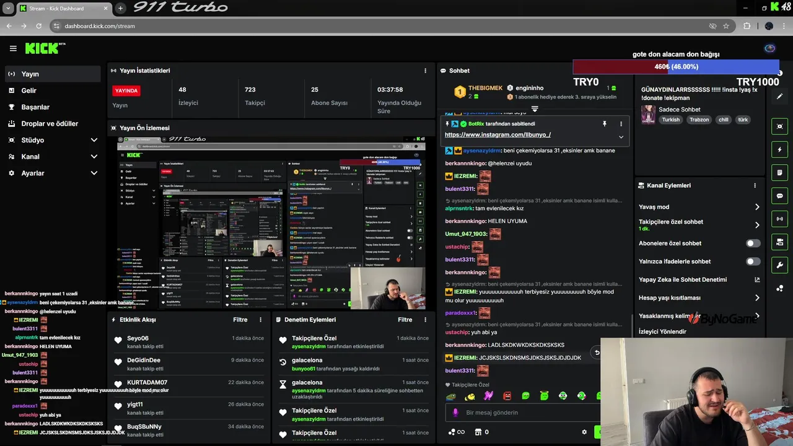
Task: Open Yayın İstatistikleri three-dot menu
Action: point(425,71)
